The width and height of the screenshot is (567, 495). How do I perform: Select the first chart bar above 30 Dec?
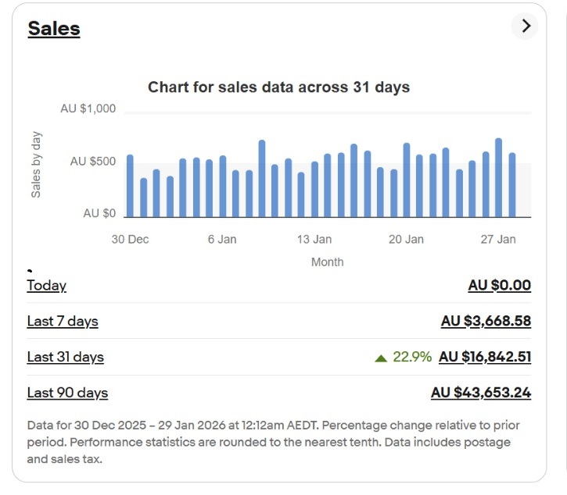pyautogui.click(x=130, y=186)
